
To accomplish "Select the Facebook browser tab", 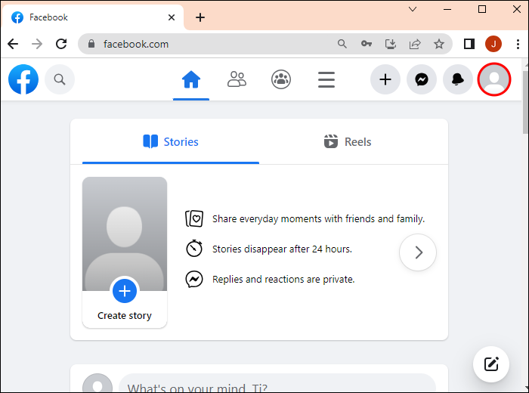I will [x=93, y=17].
